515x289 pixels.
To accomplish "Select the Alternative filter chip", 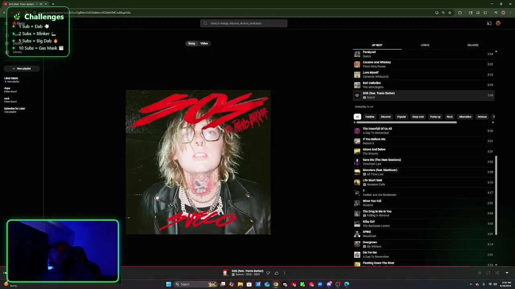I will coord(465,117).
